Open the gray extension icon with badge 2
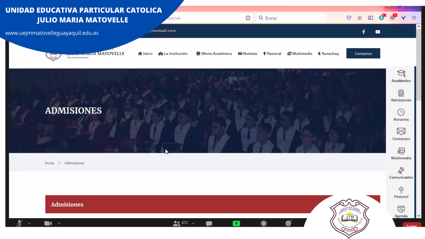The image size is (425, 239). [x=393, y=17]
